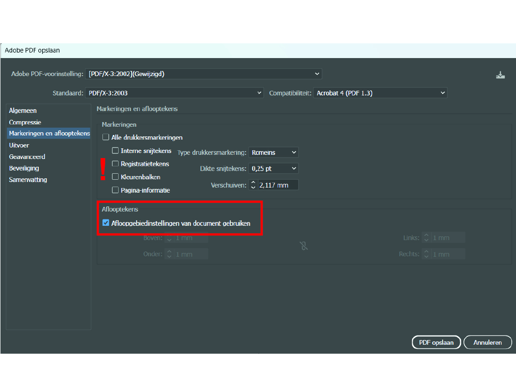Enable Alle drukkersmarkeringen checkbox
The width and height of the screenshot is (516, 388).
(x=106, y=137)
